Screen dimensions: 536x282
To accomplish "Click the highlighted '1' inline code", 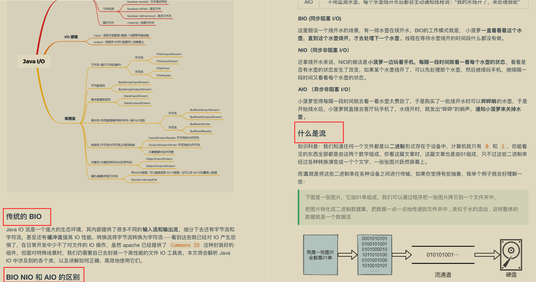I will [x=503, y=146].
